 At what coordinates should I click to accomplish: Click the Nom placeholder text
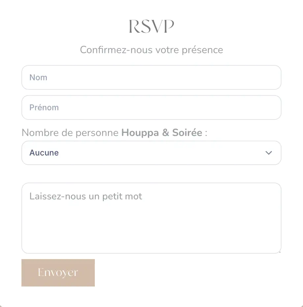38,78
